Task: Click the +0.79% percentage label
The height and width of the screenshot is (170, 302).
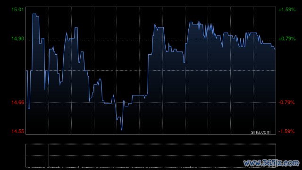Action: click(287, 39)
